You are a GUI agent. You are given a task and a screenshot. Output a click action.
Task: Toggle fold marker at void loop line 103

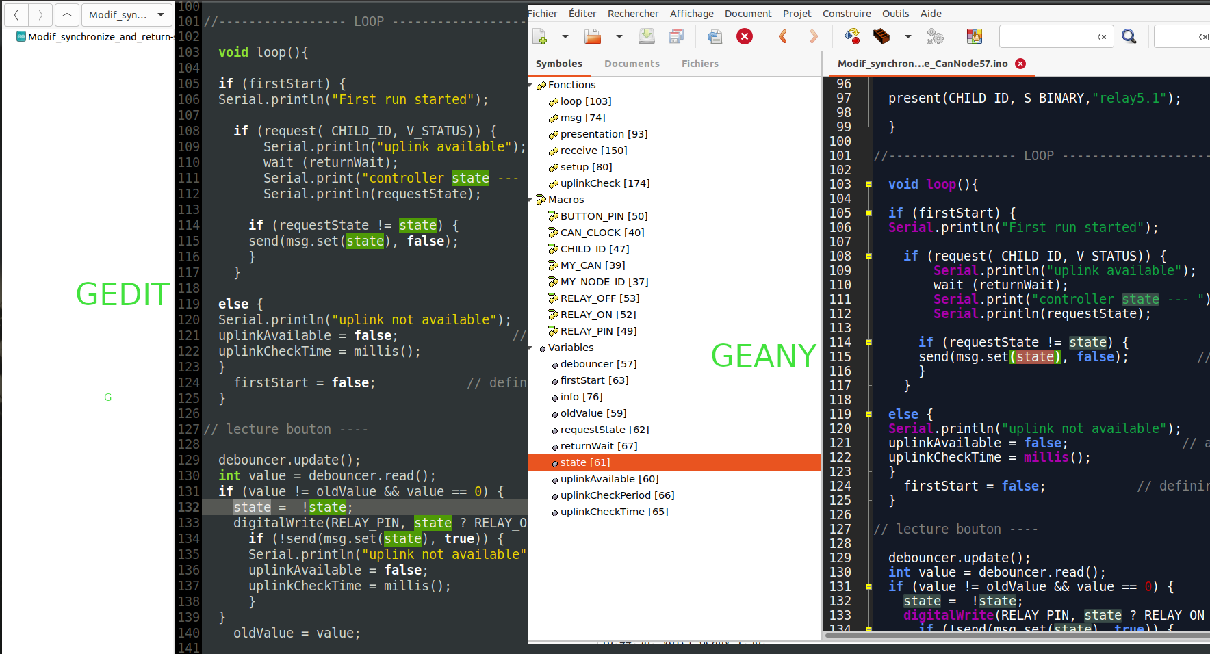pos(868,185)
